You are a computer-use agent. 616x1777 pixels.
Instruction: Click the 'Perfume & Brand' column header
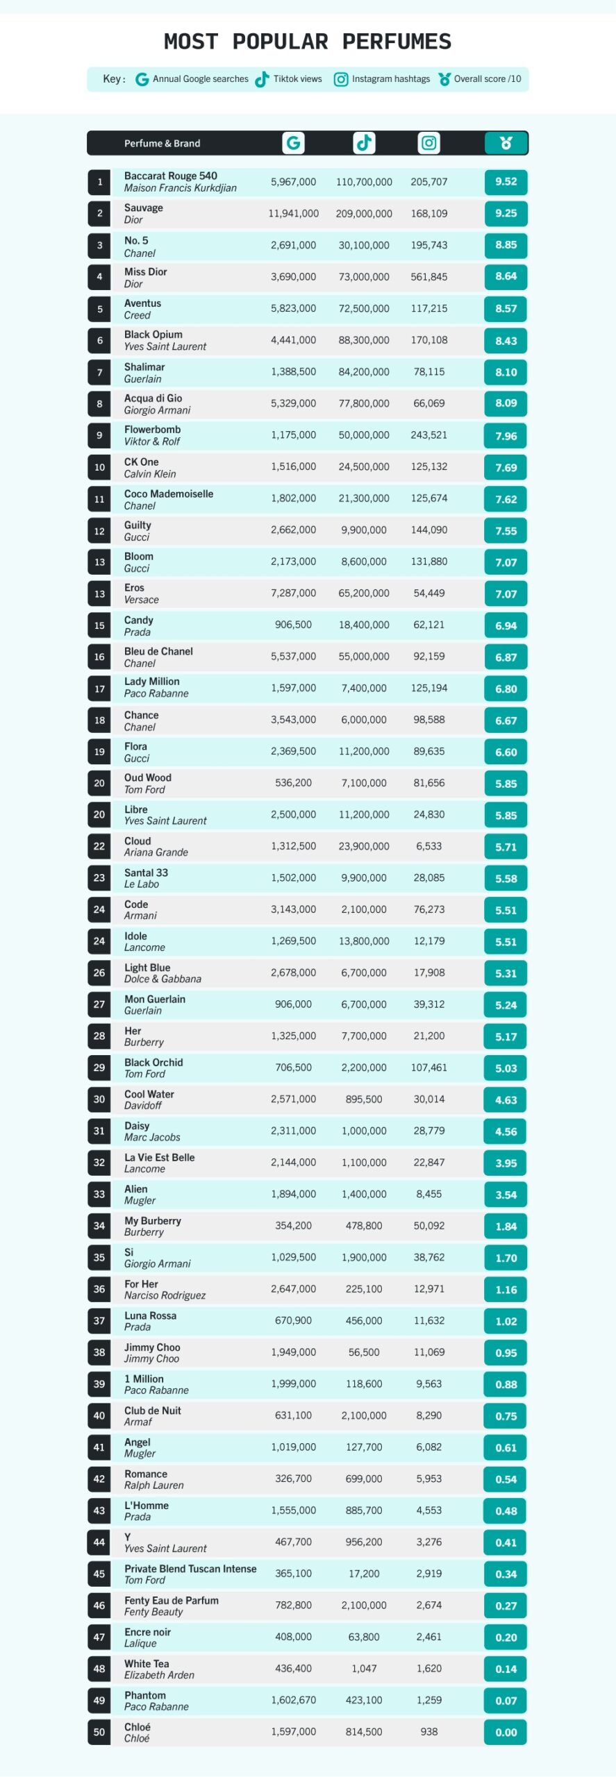162,144
